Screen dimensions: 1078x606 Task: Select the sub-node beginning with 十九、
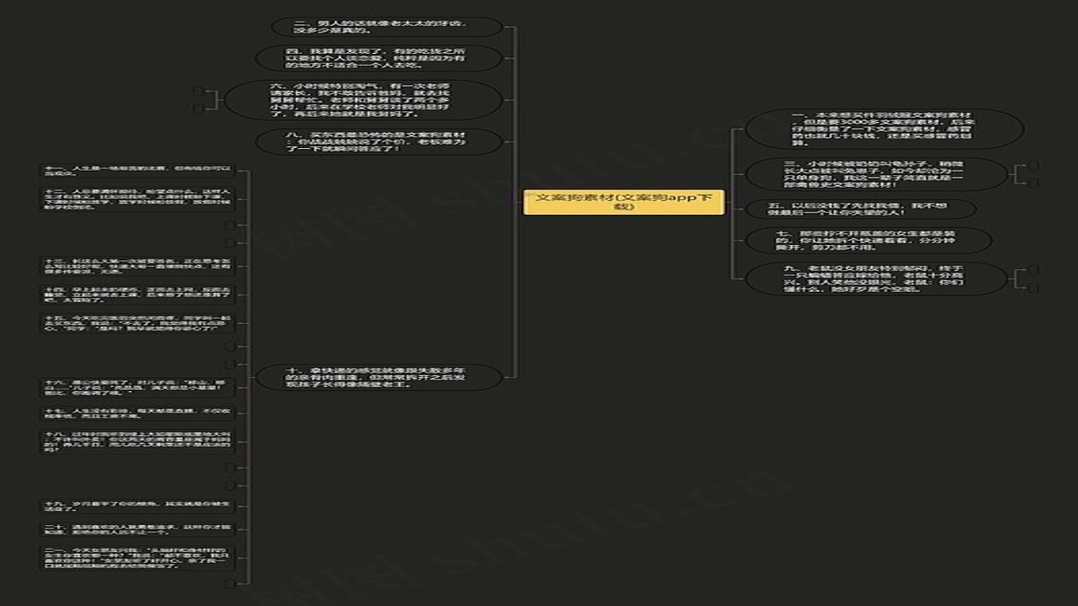click(x=136, y=506)
